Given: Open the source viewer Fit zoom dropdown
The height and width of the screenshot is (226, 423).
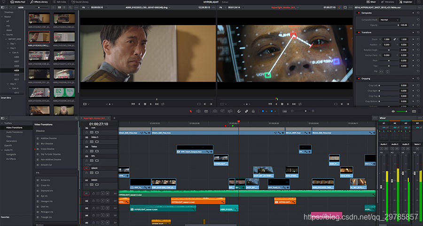Looking at the screenshot, I should pyautogui.click(x=85, y=8).
